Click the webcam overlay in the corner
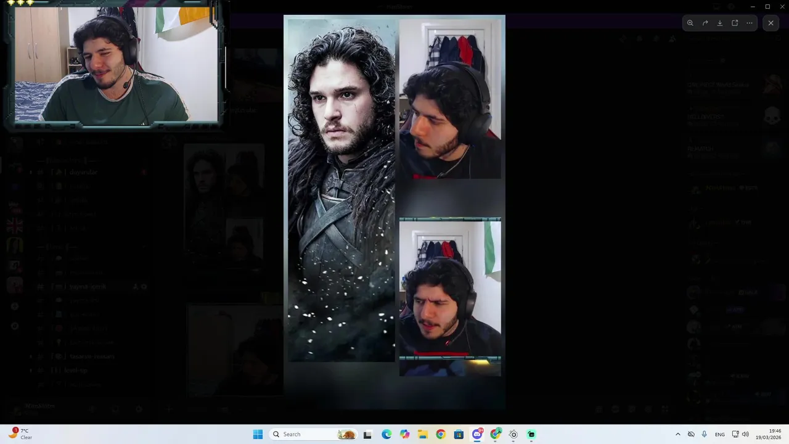This screenshot has height=444, width=789. point(116,64)
